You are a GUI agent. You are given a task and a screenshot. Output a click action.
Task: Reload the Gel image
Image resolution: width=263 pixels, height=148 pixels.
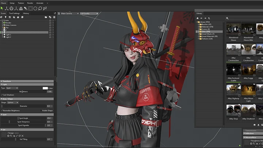point(19,136)
